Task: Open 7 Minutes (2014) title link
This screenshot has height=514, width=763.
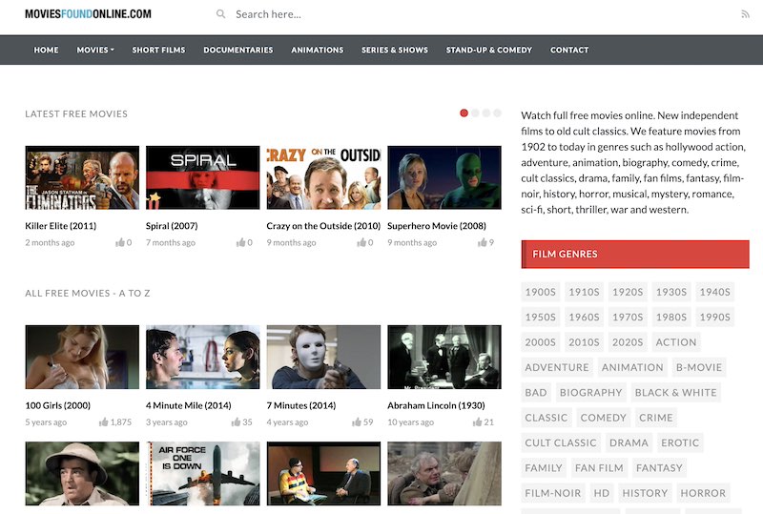Action: (x=301, y=405)
